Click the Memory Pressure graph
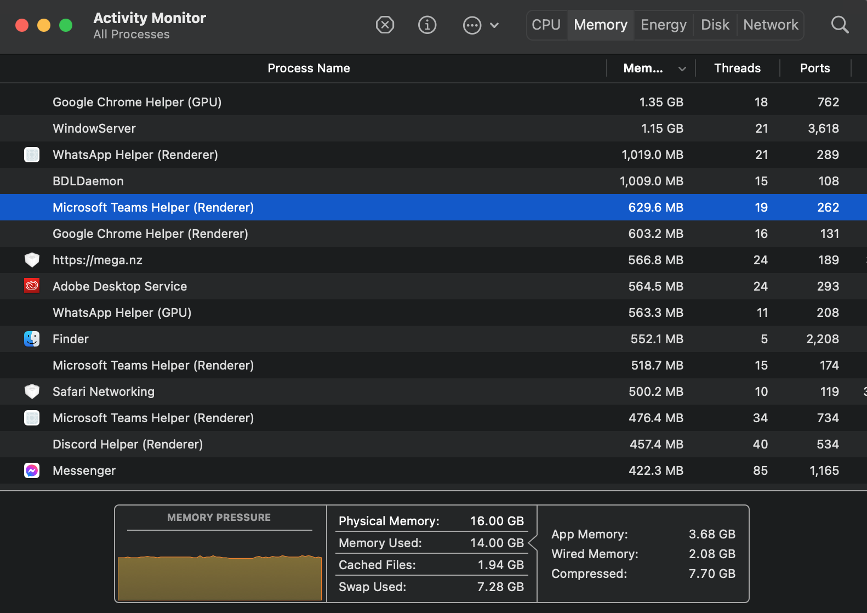867x613 pixels. pos(220,578)
